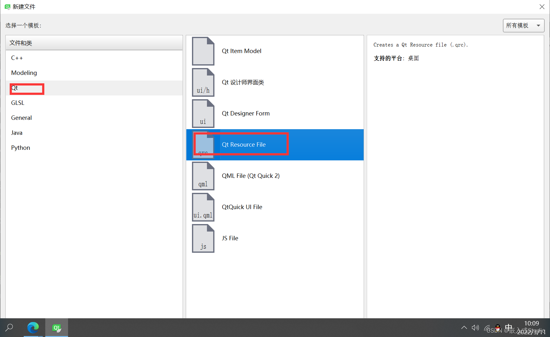Click the ui.qml file icon
The image size is (550, 337).
tap(203, 207)
